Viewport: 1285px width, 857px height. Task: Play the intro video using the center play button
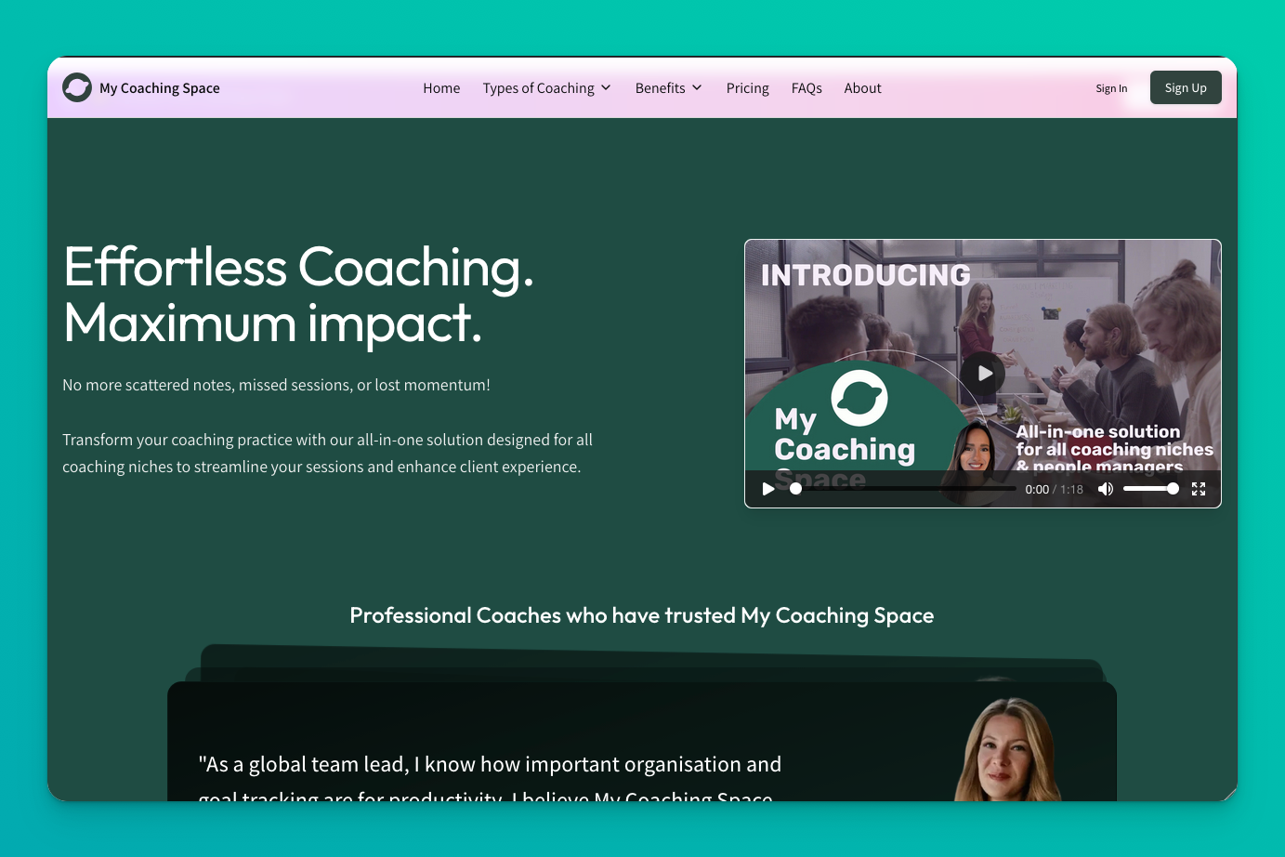pos(983,374)
